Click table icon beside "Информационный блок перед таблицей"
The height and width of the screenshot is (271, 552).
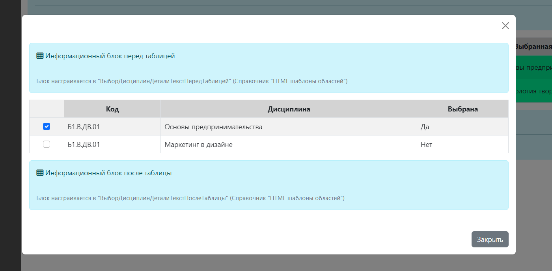[x=40, y=56]
